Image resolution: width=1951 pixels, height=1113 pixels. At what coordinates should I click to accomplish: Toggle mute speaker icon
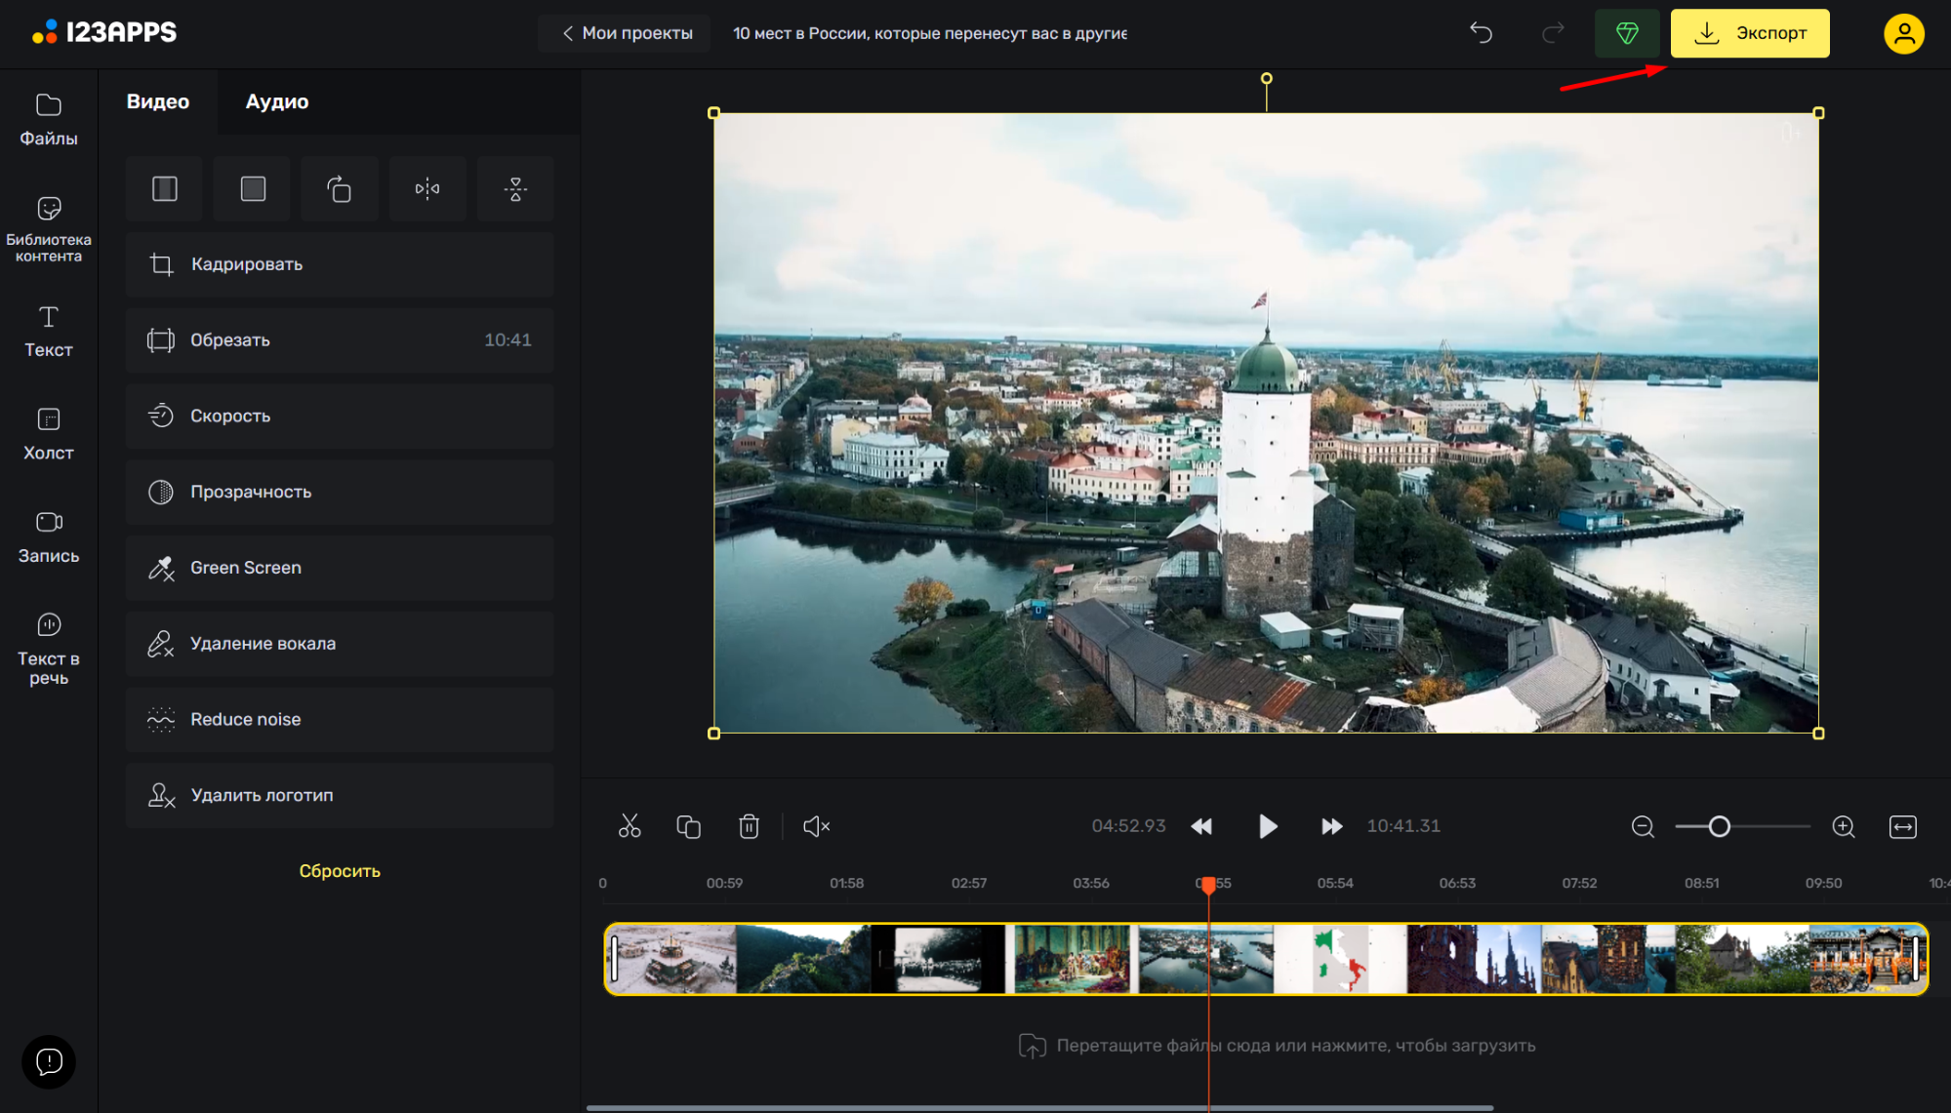pyautogui.click(x=816, y=826)
